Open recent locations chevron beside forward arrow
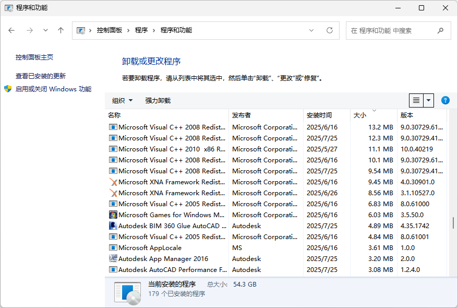 pyautogui.click(x=45, y=30)
